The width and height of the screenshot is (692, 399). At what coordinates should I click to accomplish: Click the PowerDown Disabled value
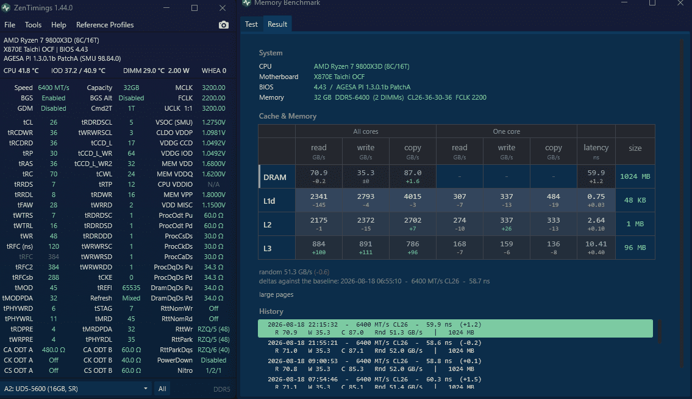[x=213, y=360]
